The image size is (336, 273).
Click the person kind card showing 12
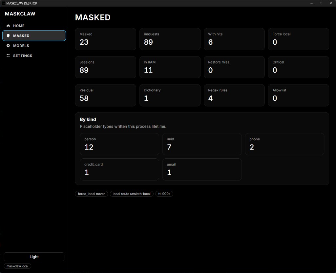(x=119, y=144)
